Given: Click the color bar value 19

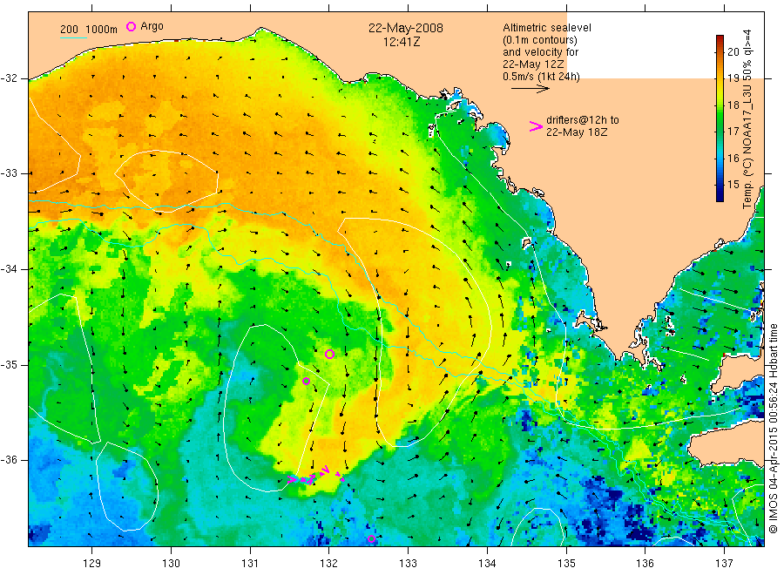Looking at the screenshot, I should coord(733,78).
